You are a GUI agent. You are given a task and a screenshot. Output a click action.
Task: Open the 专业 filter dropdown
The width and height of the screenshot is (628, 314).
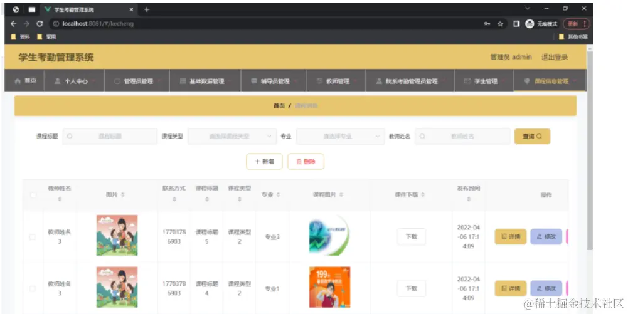coord(341,137)
